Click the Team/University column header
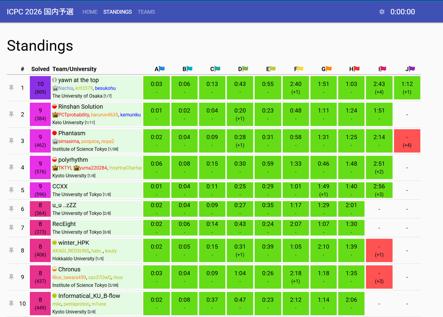 pos(75,69)
